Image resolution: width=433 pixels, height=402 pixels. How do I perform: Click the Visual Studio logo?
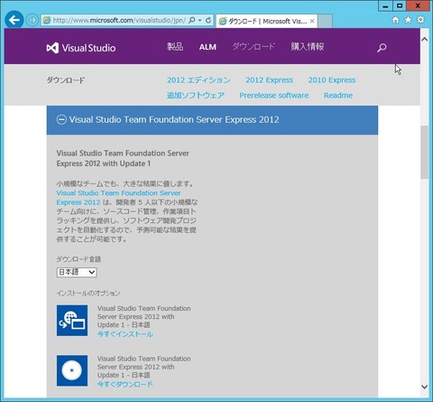[81, 48]
